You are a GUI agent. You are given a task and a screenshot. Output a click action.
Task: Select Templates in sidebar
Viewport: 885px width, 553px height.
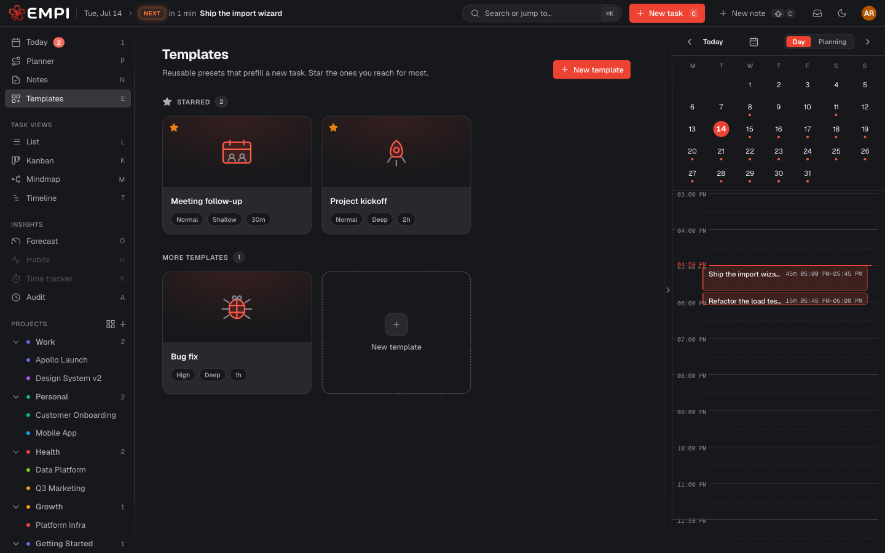[68, 98]
